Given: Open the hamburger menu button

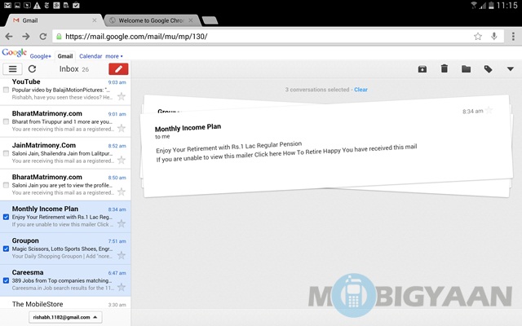Looking at the screenshot, I should pyautogui.click(x=13, y=68).
